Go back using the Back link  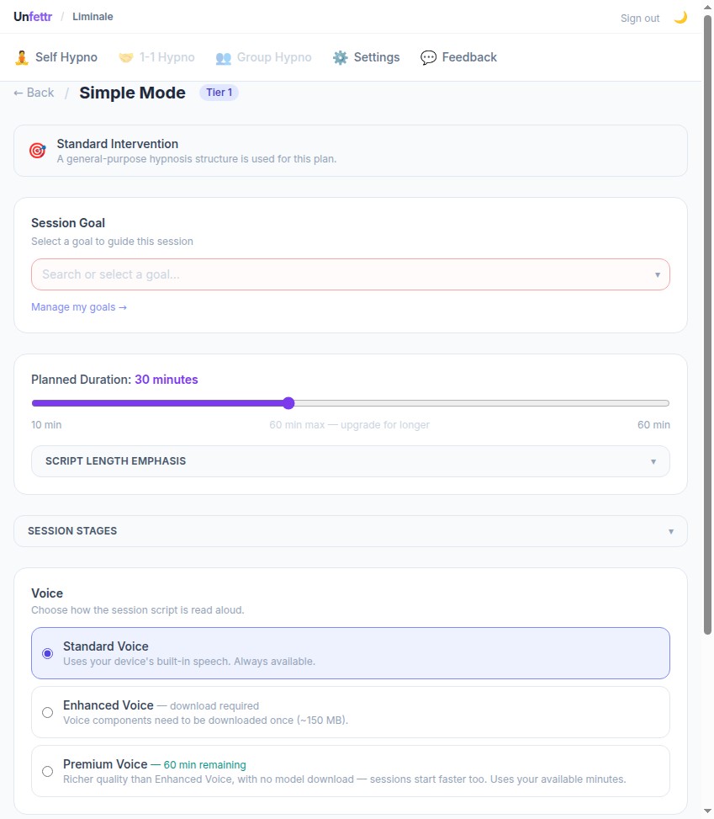tap(34, 93)
